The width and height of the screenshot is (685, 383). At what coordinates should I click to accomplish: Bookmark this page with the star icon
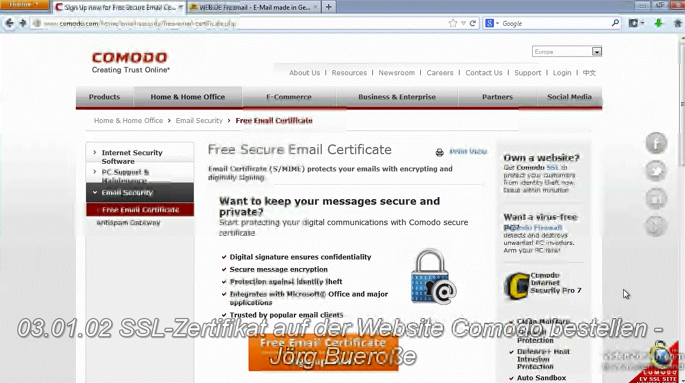coord(453,24)
